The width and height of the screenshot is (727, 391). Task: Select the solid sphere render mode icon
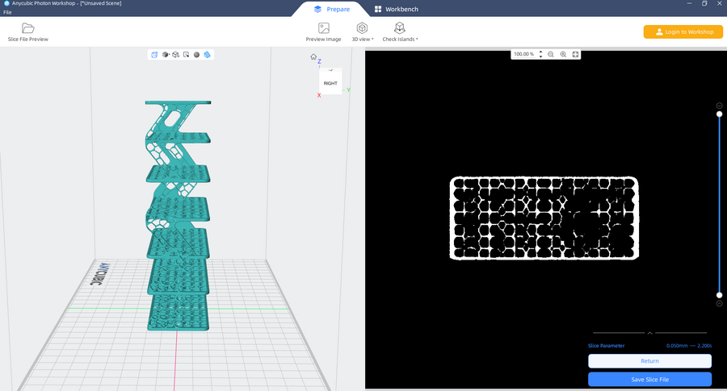coord(196,55)
